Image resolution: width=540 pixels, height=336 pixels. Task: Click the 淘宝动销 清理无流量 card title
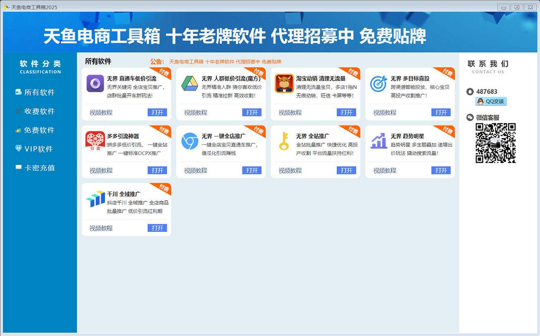tap(321, 78)
